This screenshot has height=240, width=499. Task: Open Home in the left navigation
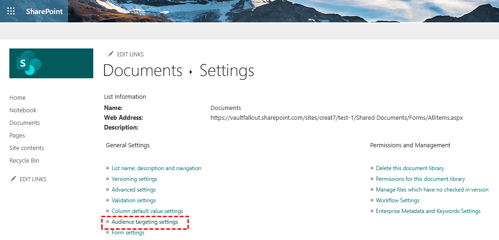[17, 97]
